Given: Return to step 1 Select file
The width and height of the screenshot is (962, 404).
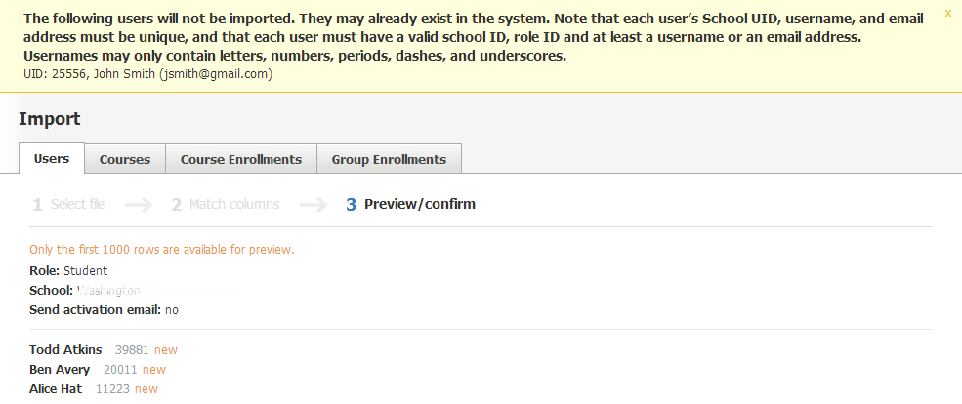Looking at the screenshot, I should 68,205.
